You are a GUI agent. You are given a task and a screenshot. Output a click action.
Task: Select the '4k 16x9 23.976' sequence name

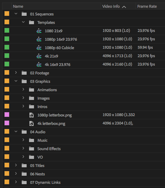(57, 65)
